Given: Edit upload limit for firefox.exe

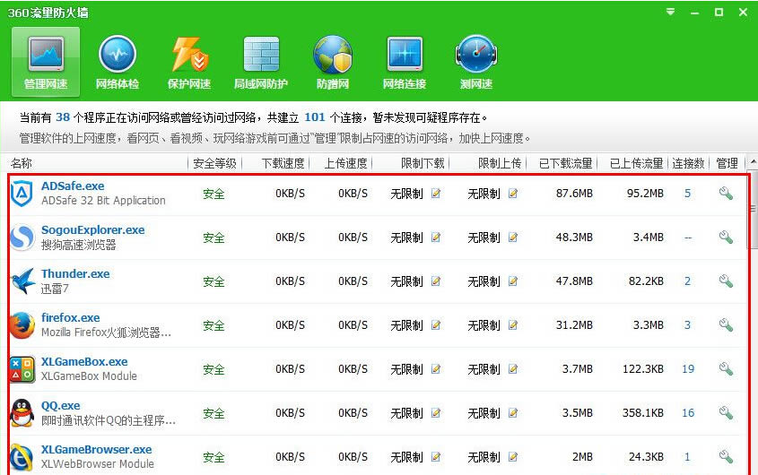Looking at the screenshot, I should pos(513,325).
